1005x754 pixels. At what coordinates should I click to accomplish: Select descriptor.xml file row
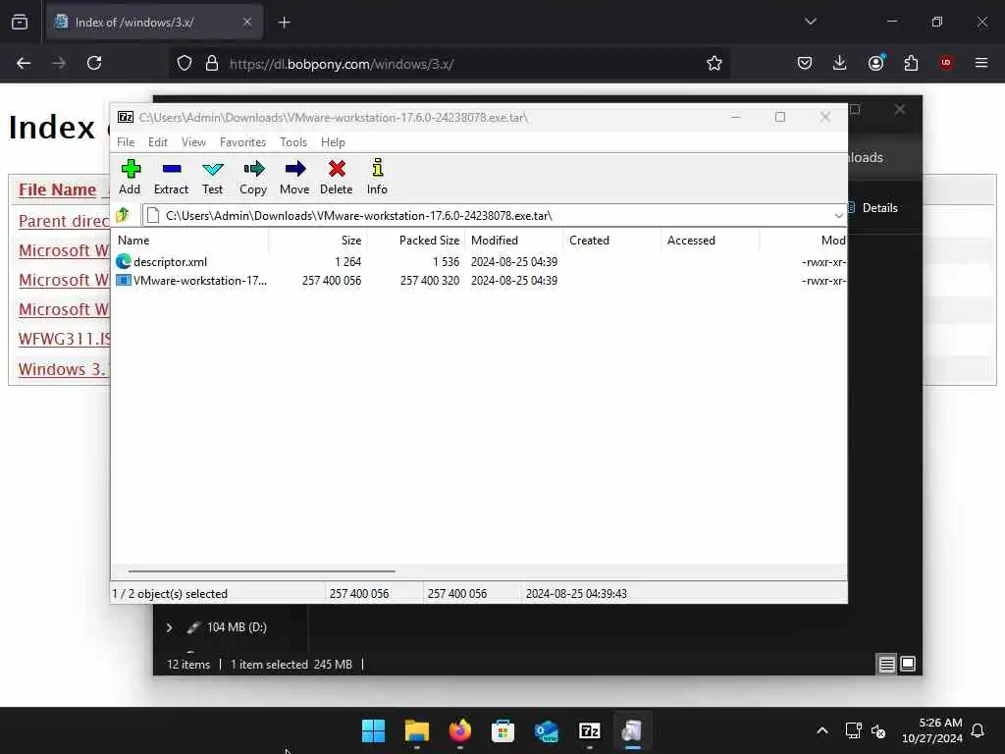479,261
